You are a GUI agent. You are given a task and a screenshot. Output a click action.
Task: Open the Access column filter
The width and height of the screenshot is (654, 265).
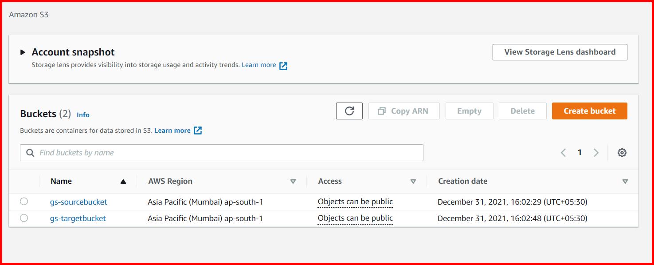click(413, 181)
